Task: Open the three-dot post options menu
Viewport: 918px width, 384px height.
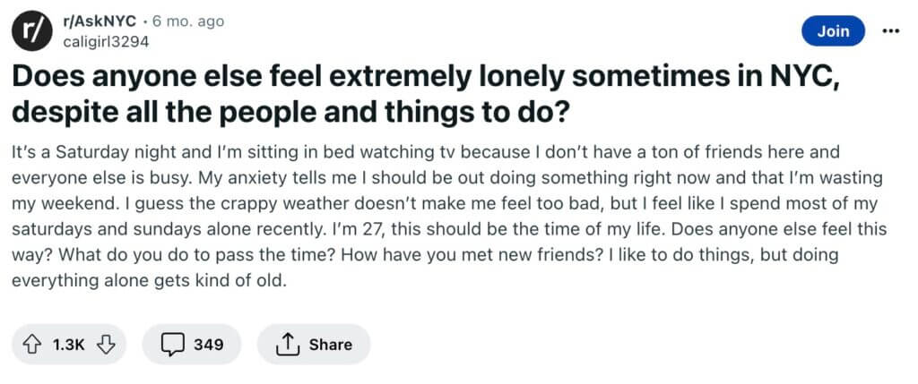Action: click(890, 31)
